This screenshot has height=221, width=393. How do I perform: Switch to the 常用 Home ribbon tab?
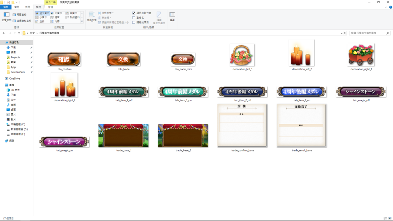[x=17, y=7]
